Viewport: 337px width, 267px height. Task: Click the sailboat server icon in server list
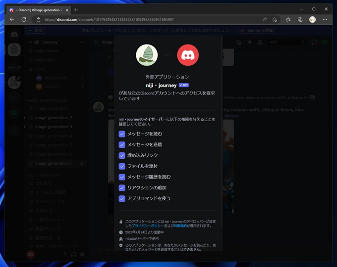coord(14,83)
